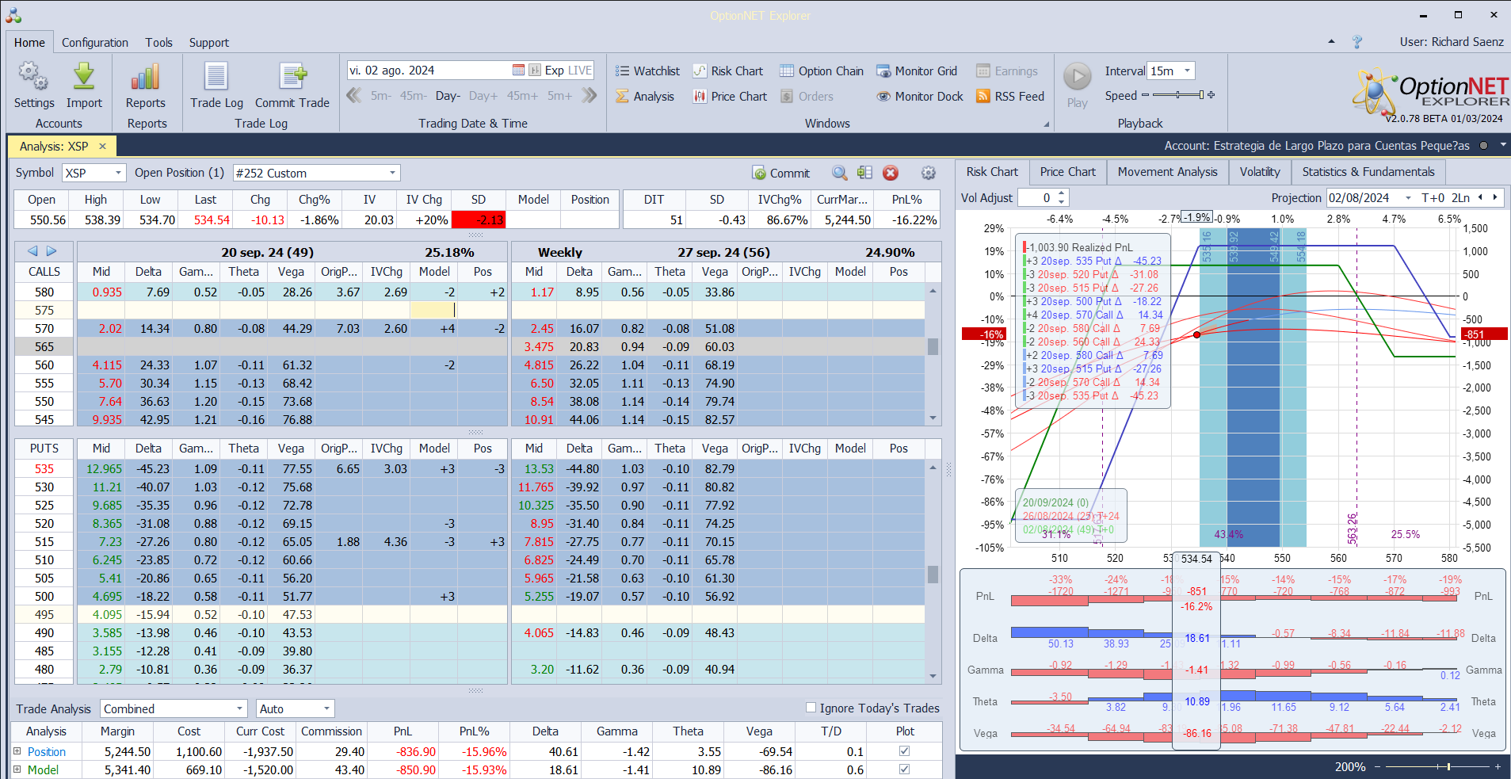This screenshot has width=1511, height=779.
Task: Go to previous expiration with left arrow
Action: point(32,251)
